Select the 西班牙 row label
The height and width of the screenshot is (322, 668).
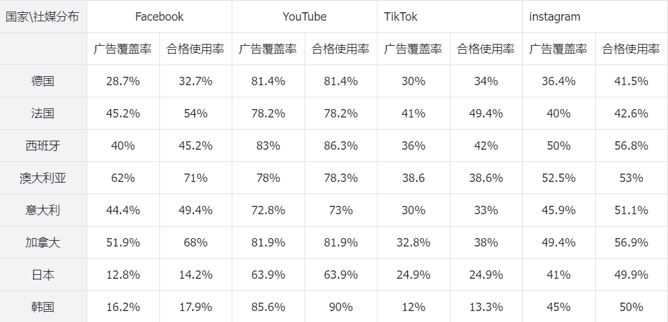tap(43, 146)
